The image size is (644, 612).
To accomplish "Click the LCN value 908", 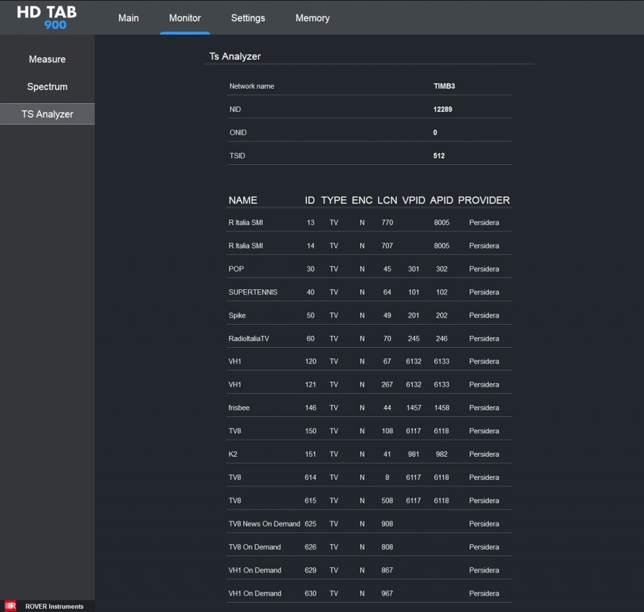I will click(x=387, y=524).
